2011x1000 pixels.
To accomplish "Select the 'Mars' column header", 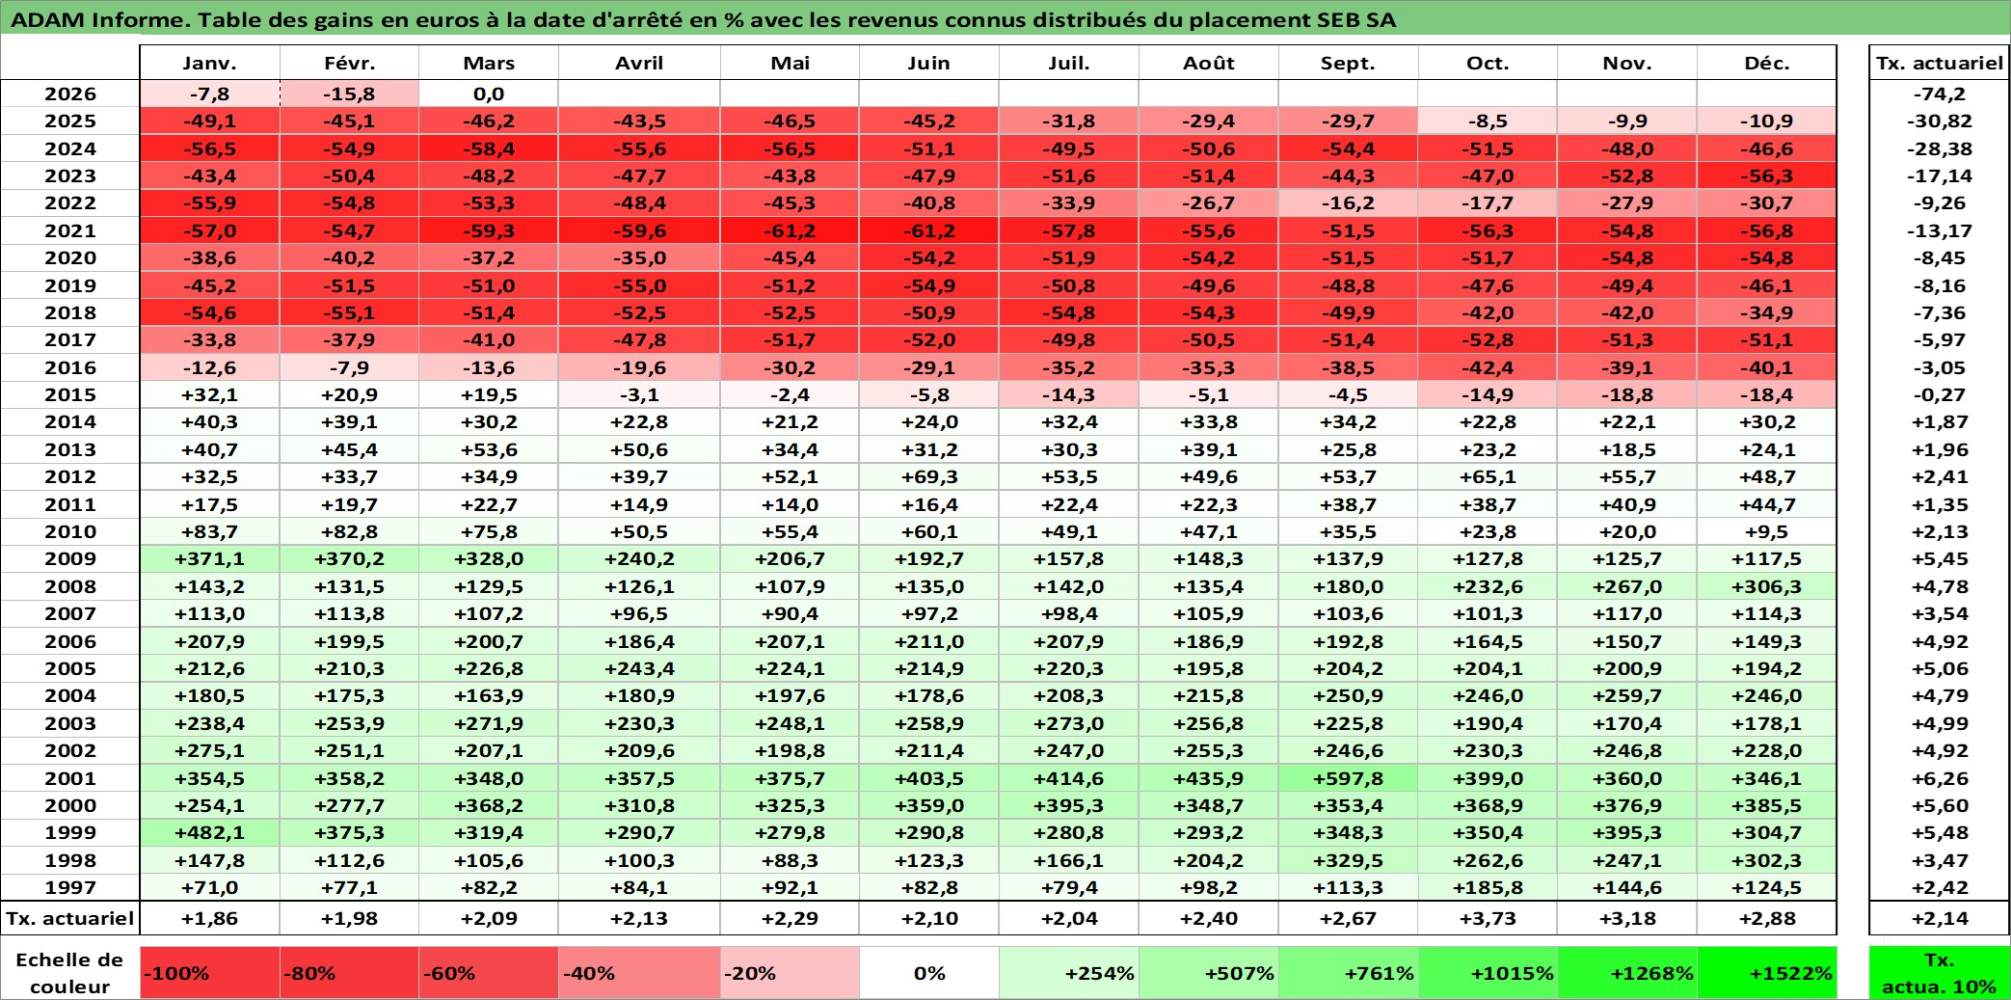I will [489, 64].
